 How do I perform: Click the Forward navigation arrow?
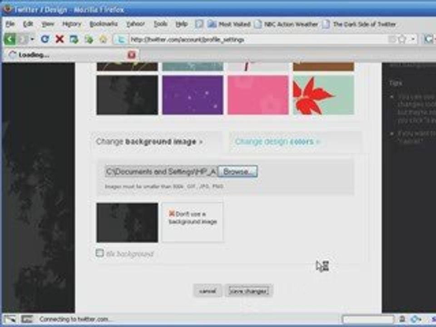(x=23, y=39)
